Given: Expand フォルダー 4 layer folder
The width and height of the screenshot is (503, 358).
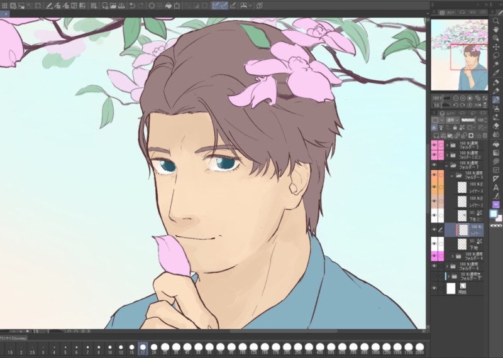Looking at the screenshot, I should point(453,256).
